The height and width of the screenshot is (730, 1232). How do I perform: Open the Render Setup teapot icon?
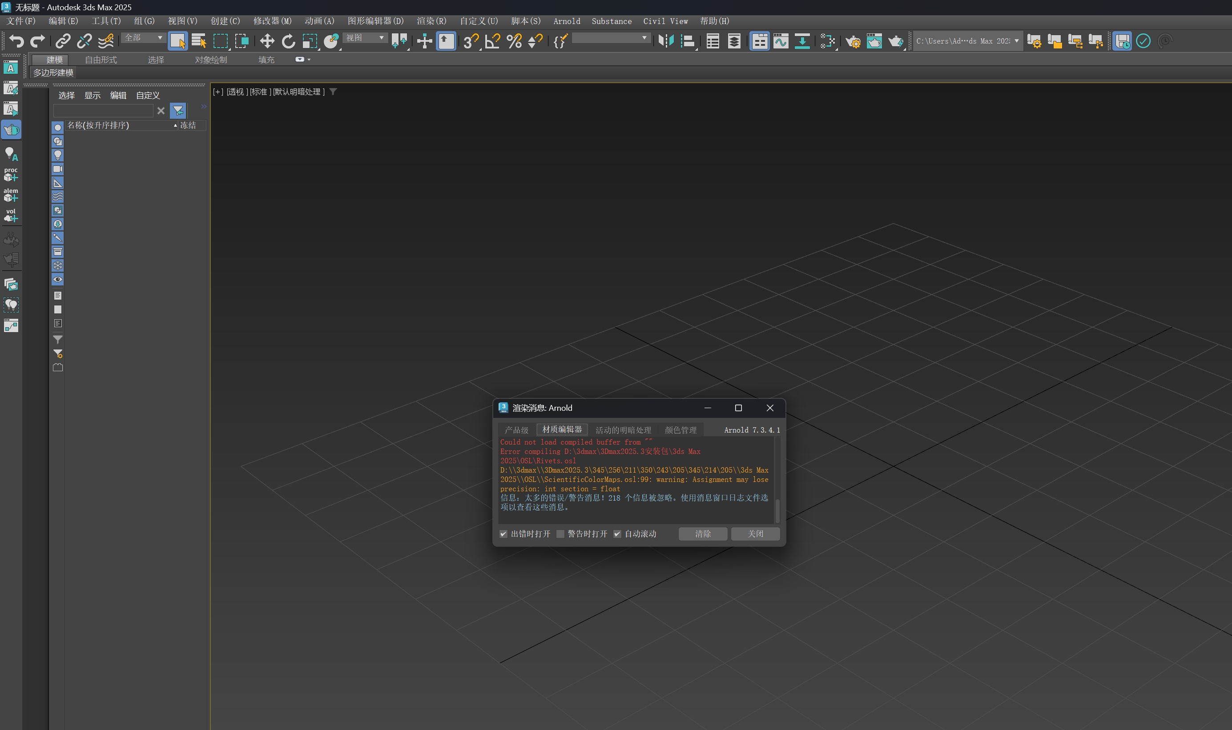click(x=853, y=41)
